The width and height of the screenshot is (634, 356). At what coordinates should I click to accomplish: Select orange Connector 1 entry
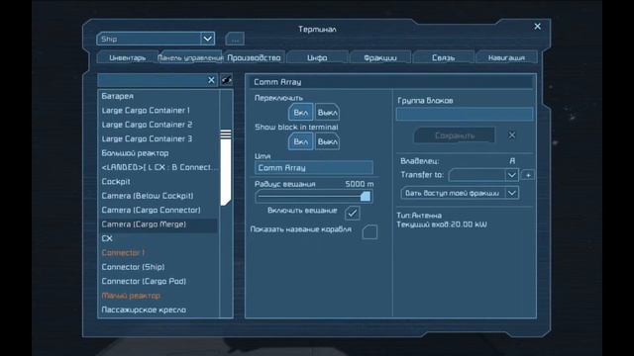click(x=158, y=253)
